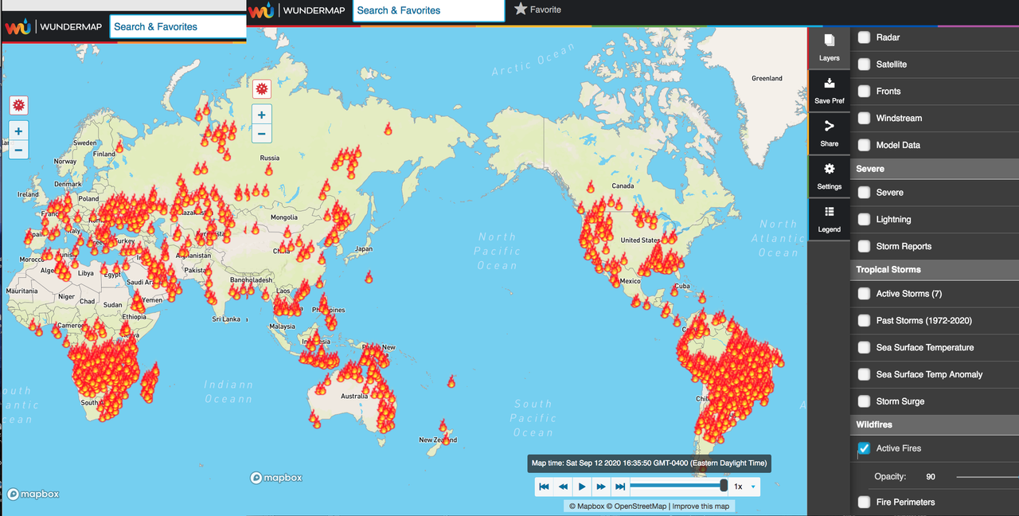Enable the Lightning checkbox
This screenshot has width=1019, height=516.
[864, 220]
